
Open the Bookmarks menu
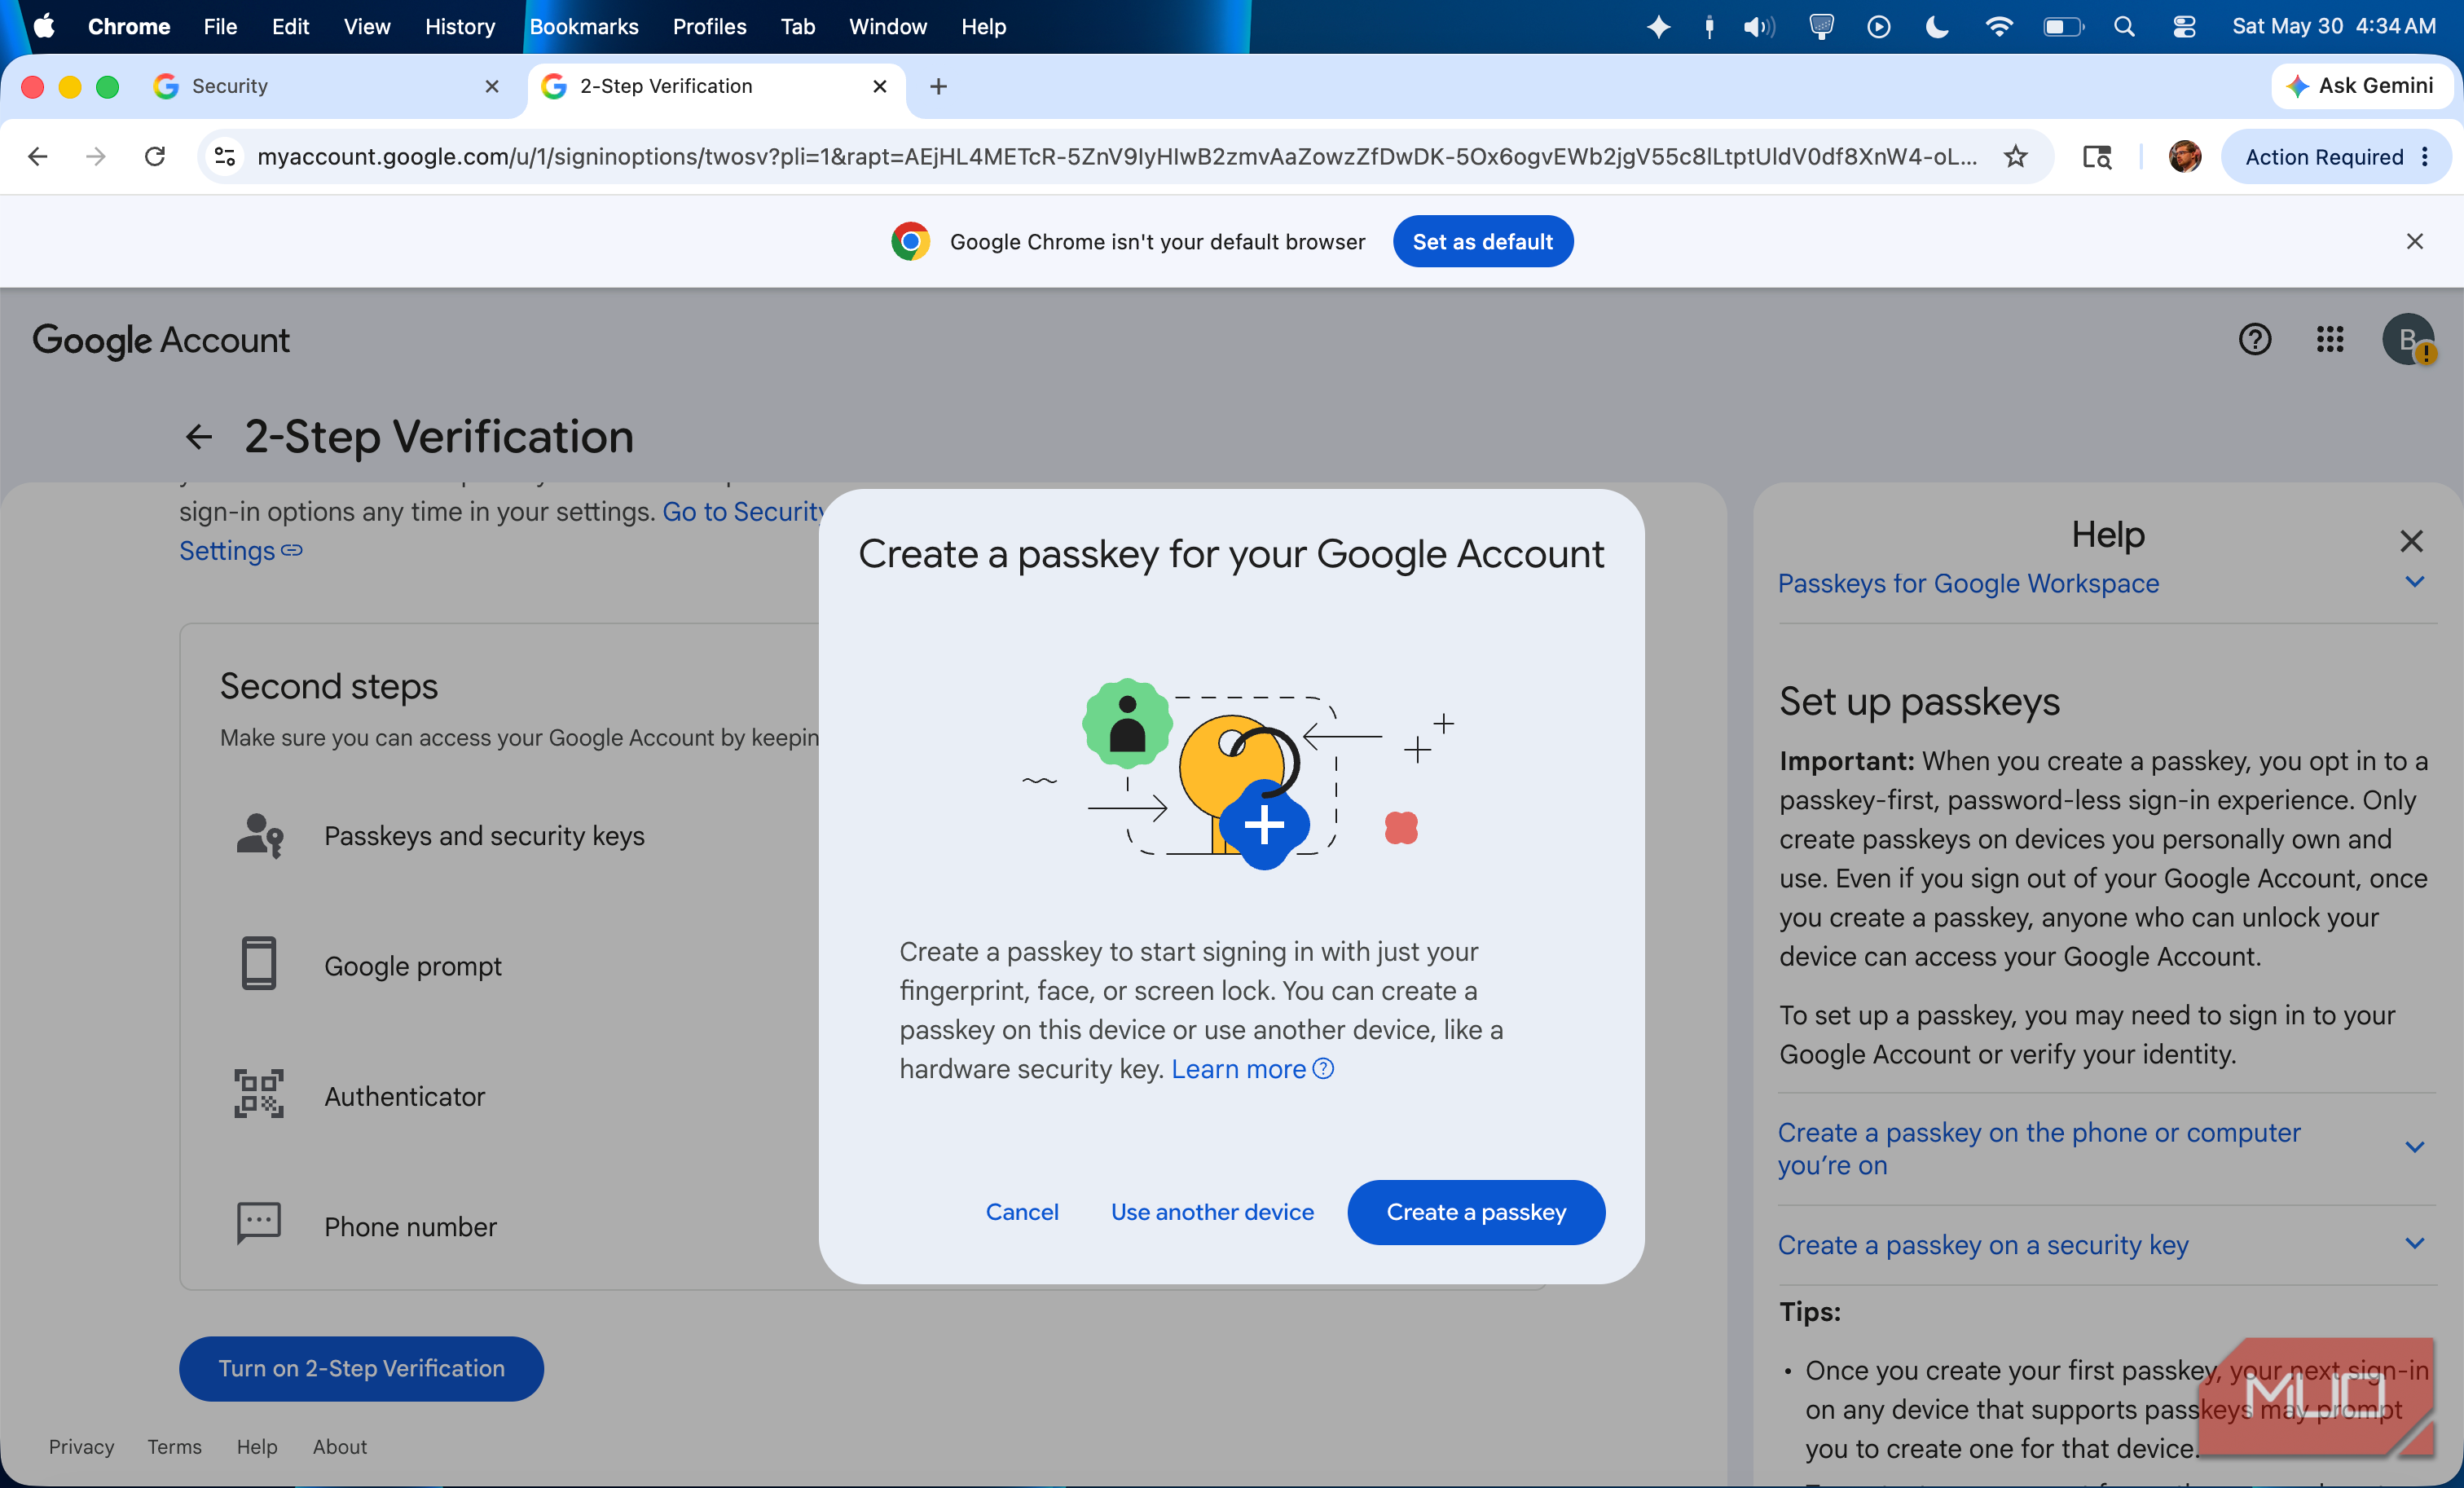(x=584, y=26)
